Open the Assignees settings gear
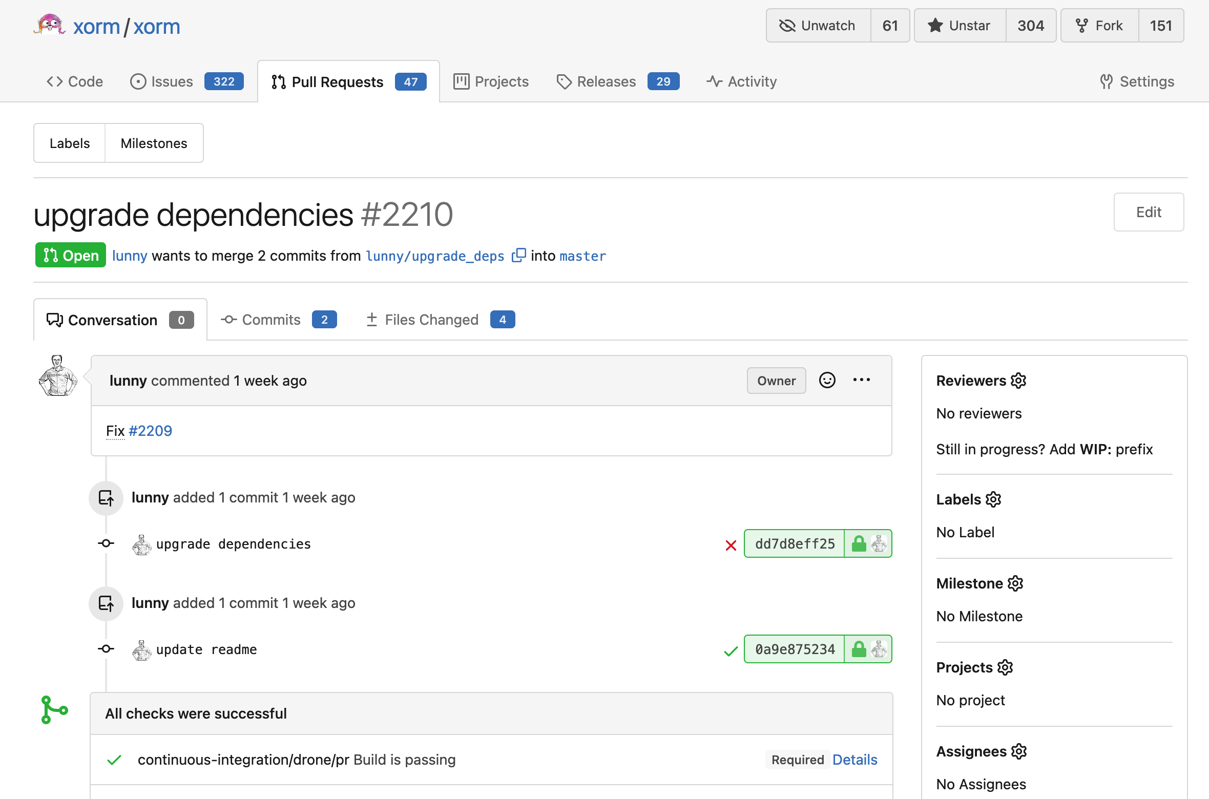The width and height of the screenshot is (1209, 799). pos(1019,751)
